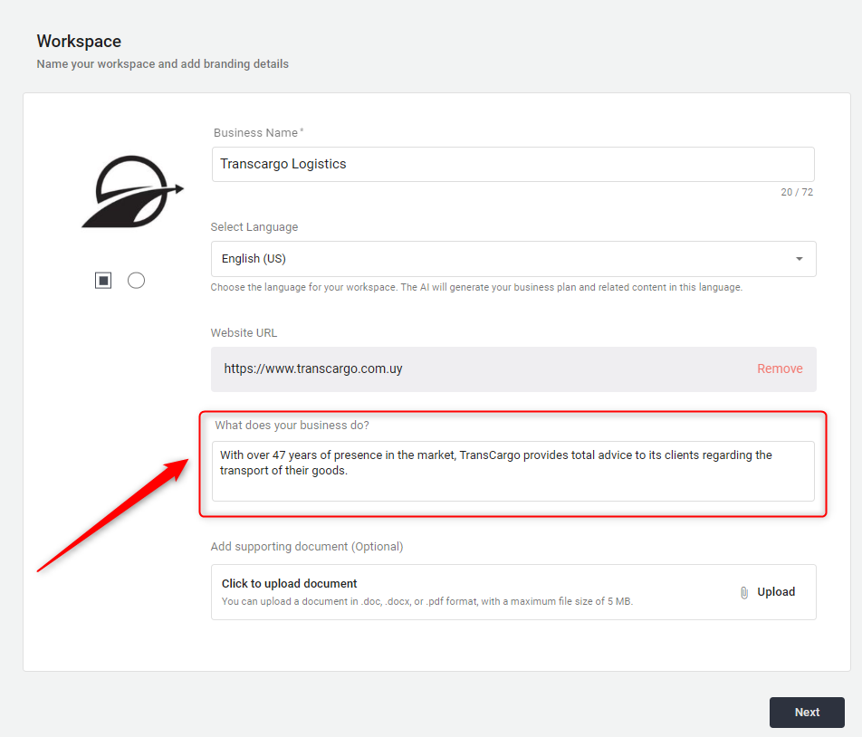Select the circle logo shape option
The height and width of the screenshot is (737, 862).
click(x=137, y=281)
